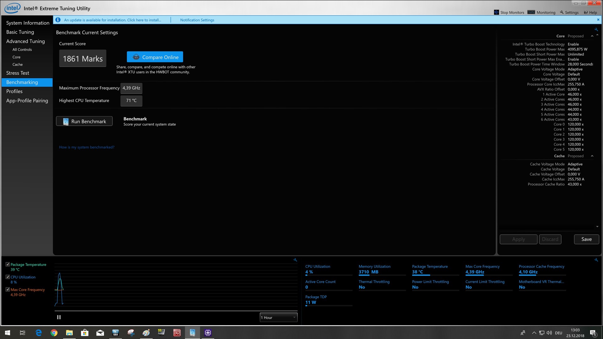Click the Compare Online button

coord(155,57)
